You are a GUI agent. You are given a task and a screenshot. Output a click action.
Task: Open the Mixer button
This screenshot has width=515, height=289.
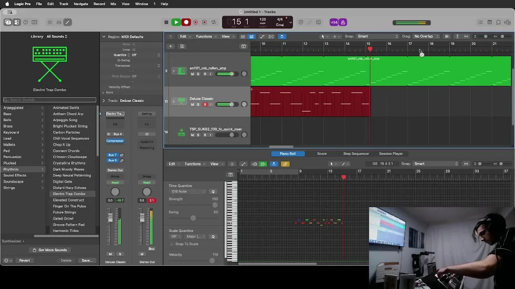click(59, 22)
